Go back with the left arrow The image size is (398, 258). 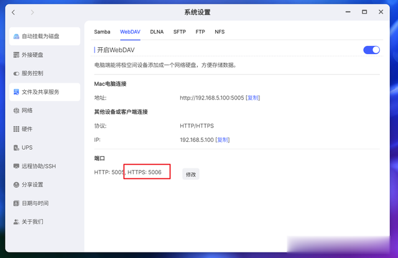click(x=14, y=12)
